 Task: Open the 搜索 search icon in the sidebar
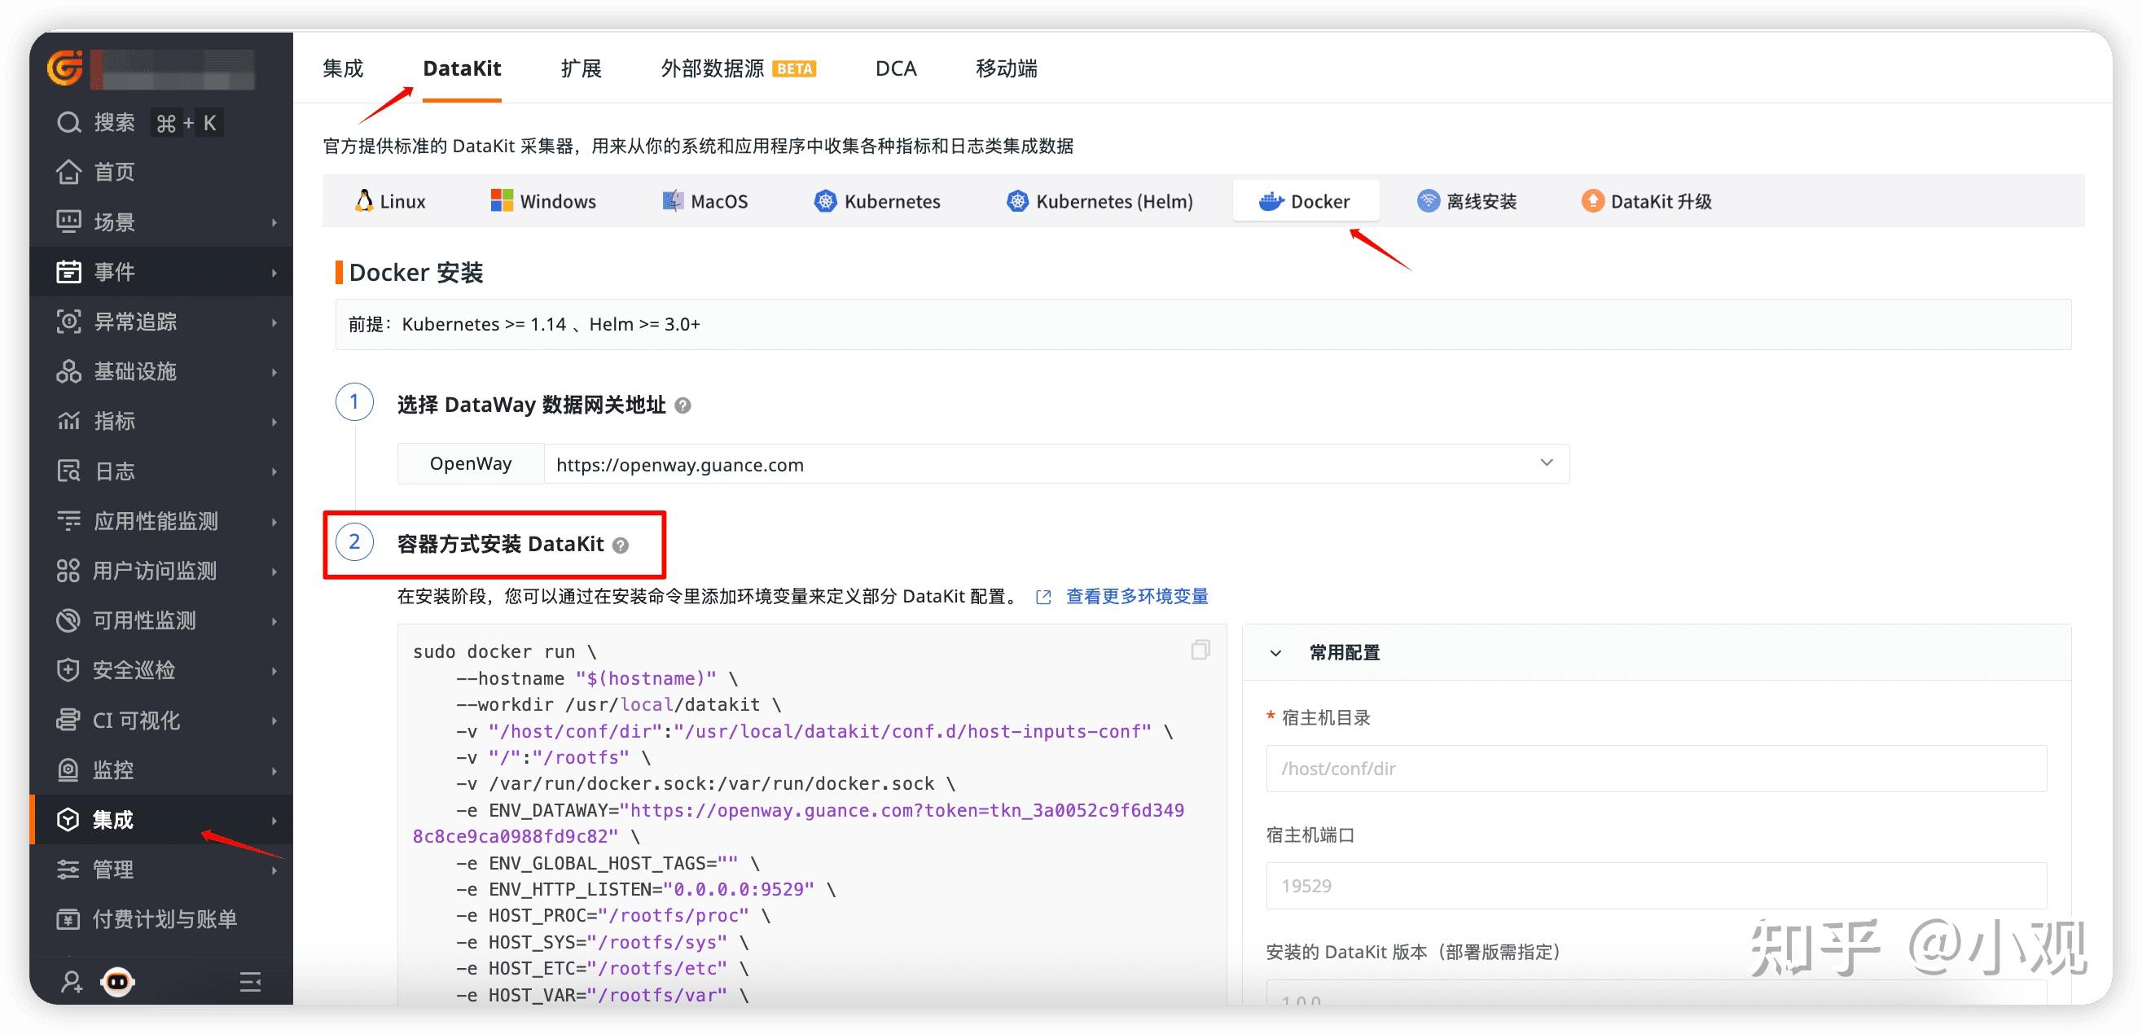click(68, 122)
